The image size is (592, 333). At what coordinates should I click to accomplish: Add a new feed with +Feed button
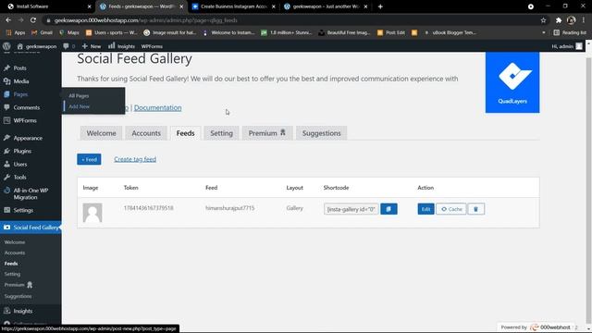(89, 159)
